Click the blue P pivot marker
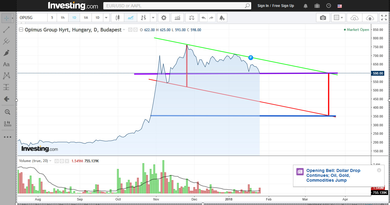The width and height of the screenshot is (390, 205). [x=251, y=58]
